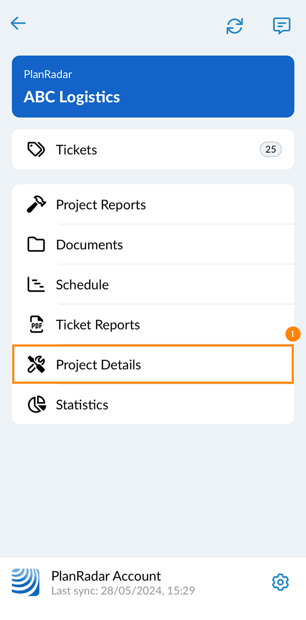The image size is (306, 620).
Task: Tap the PlanRadar Account label
Action: (x=106, y=576)
